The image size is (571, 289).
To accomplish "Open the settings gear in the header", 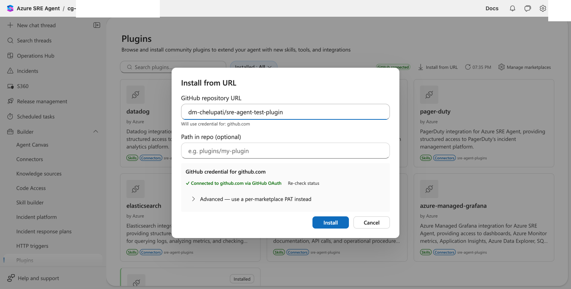I will click(543, 8).
